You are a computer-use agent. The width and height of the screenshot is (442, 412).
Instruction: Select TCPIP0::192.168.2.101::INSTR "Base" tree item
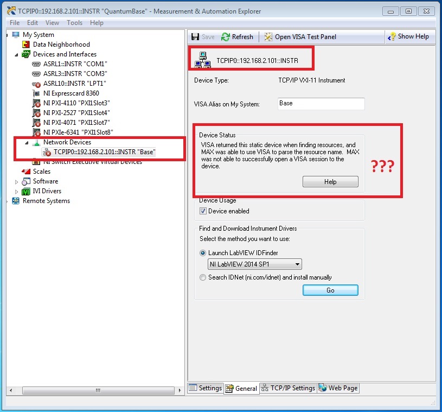[x=105, y=152]
